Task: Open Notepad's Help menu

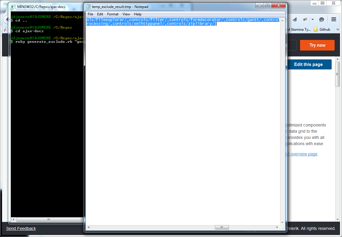Action: pyautogui.click(x=138, y=14)
